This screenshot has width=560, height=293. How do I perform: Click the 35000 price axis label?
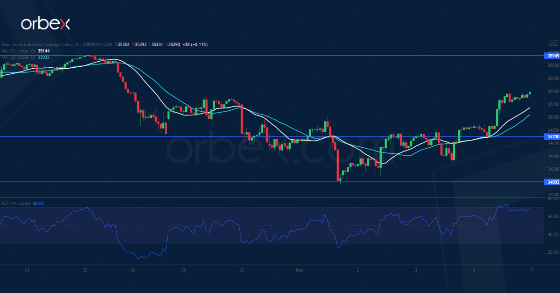click(x=553, y=117)
